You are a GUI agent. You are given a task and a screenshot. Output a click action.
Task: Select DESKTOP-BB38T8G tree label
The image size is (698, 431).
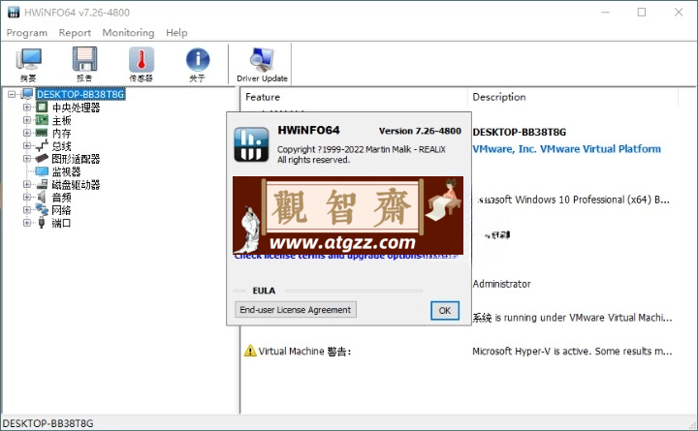point(80,94)
